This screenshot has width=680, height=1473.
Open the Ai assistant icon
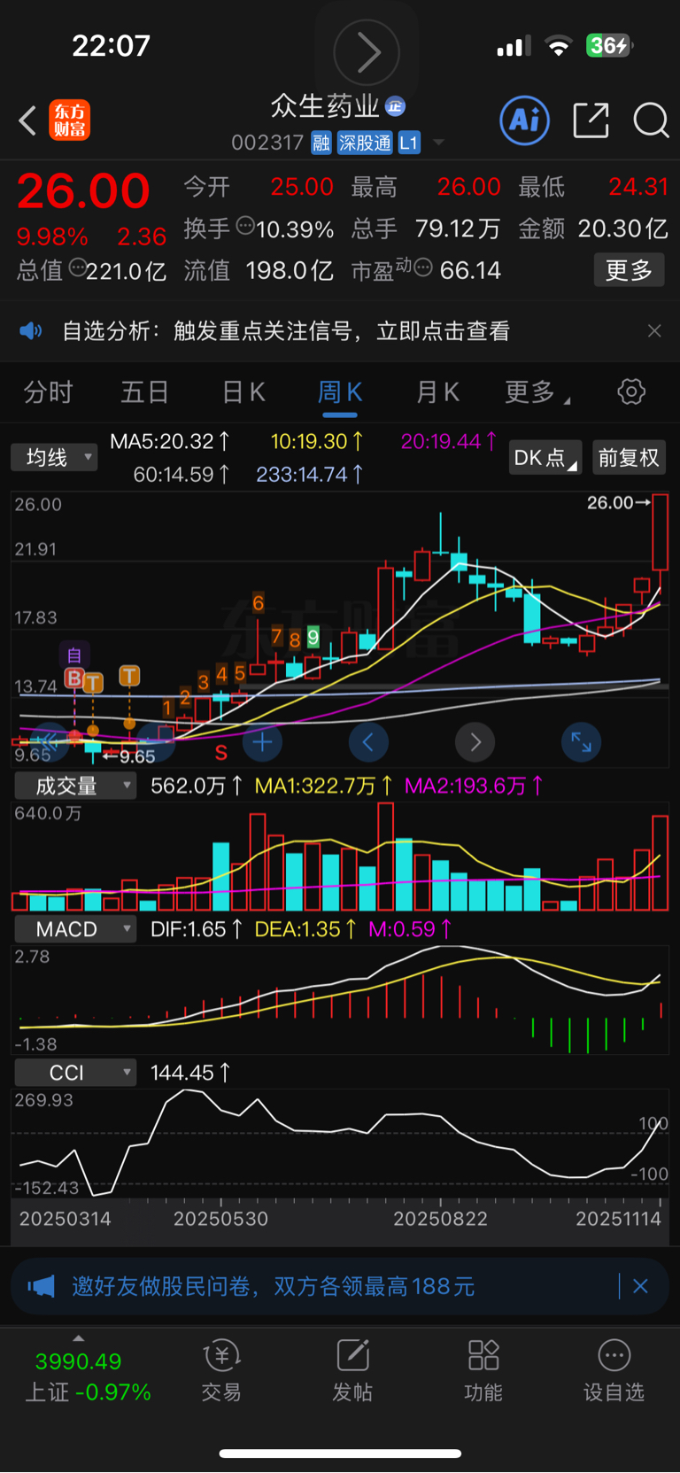tap(525, 120)
